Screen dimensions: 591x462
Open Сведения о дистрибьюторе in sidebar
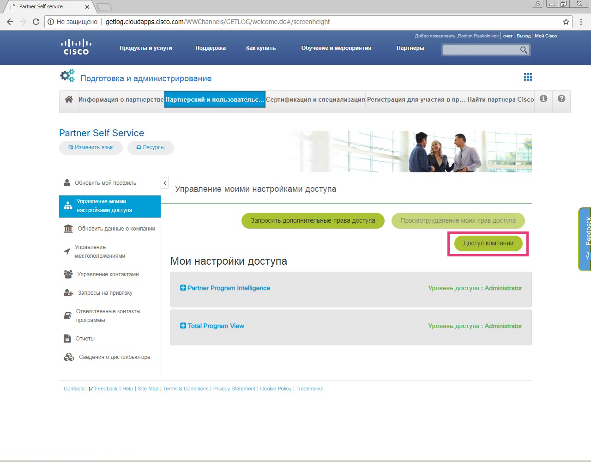click(107, 357)
